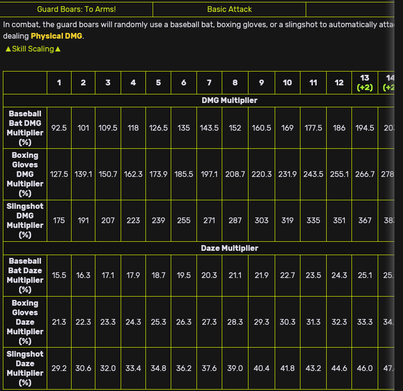
Task: Select the 15.5 baseball bat daze value
Action: [x=59, y=276]
